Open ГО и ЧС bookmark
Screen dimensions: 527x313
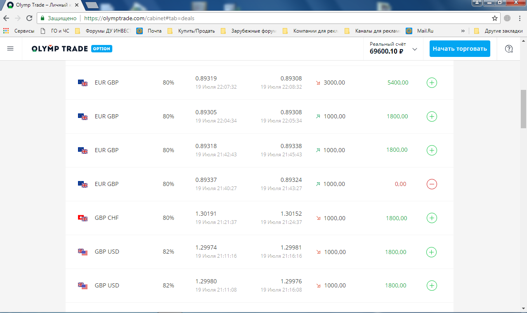[55, 31]
